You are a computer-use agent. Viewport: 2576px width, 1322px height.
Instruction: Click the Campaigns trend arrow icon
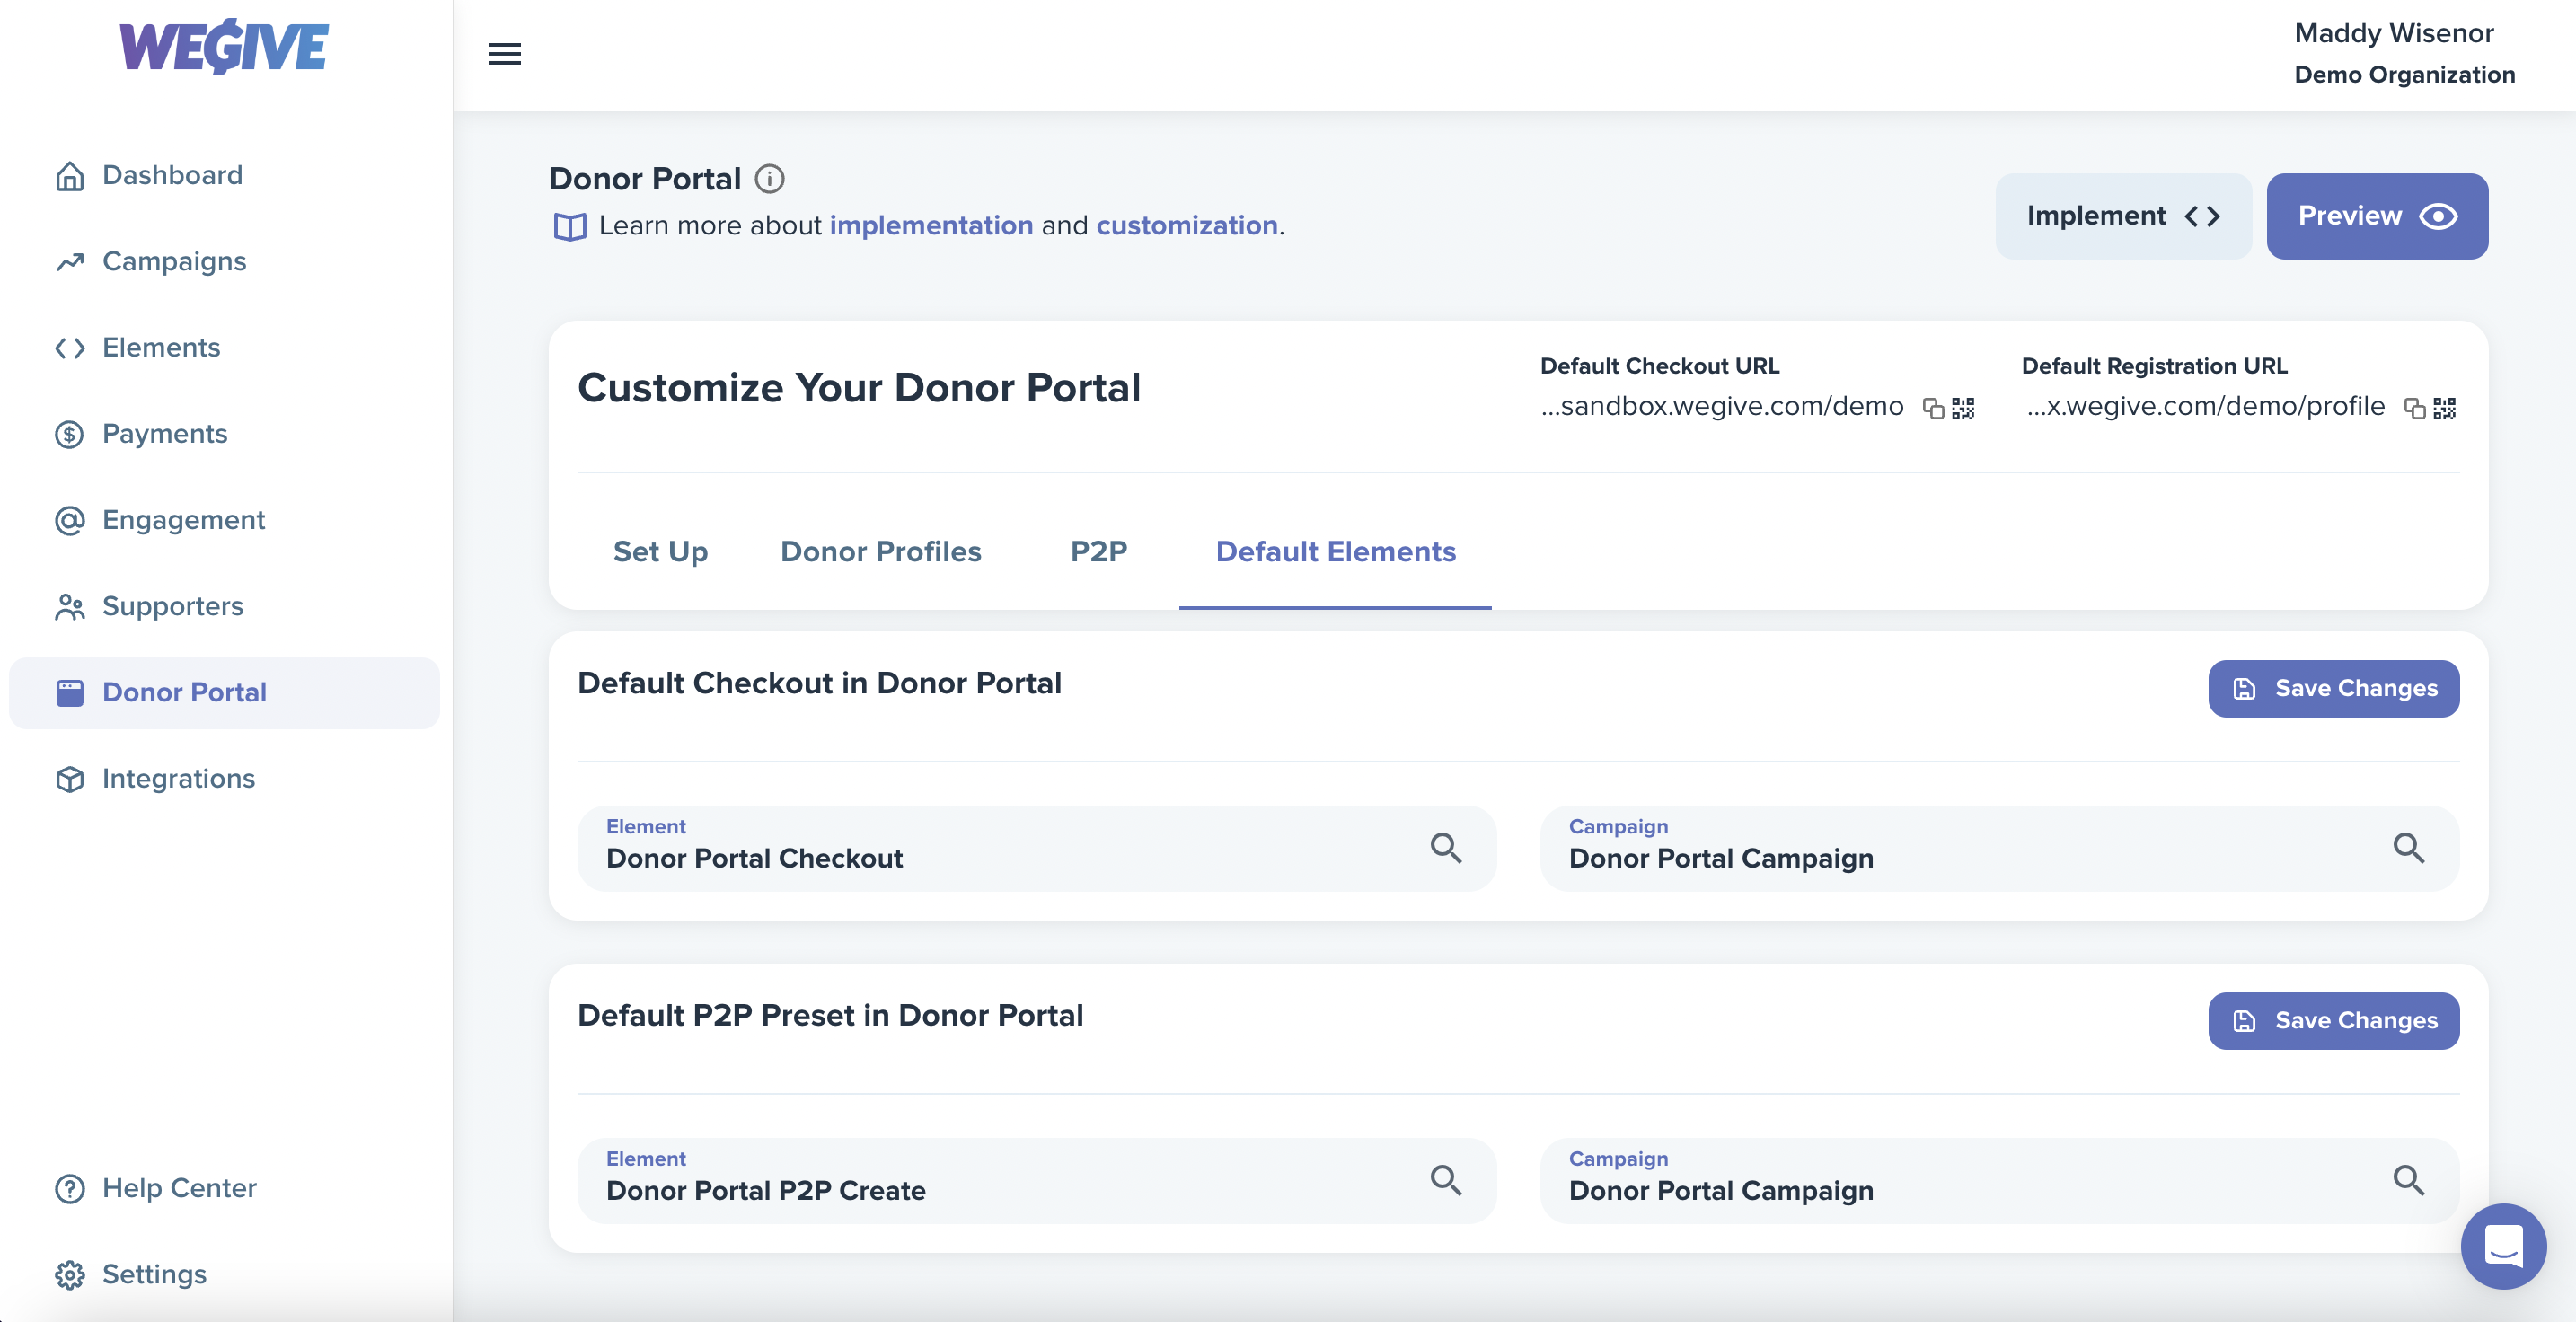pos(70,262)
